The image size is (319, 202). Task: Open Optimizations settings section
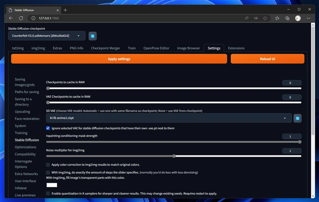click(26, 147)
